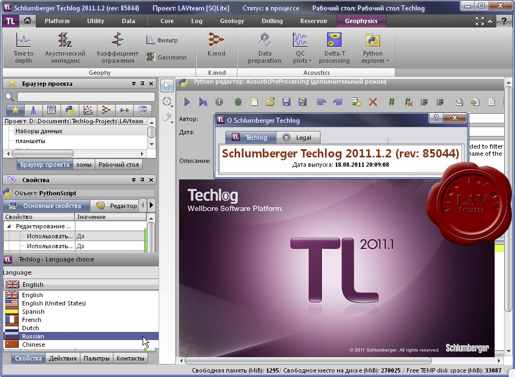This screenshot has height=377, width=515.
Task: Save the script with the floppy disk icon
Action: pos(286,102)
